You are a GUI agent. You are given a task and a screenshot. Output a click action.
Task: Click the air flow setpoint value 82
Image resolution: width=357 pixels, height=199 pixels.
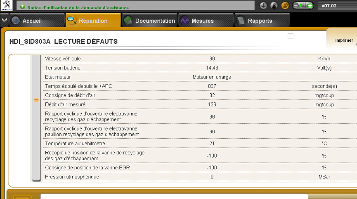pos(212,95)
